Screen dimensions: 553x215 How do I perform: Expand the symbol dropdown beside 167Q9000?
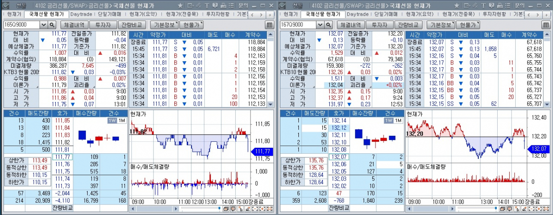pos(320,25)
